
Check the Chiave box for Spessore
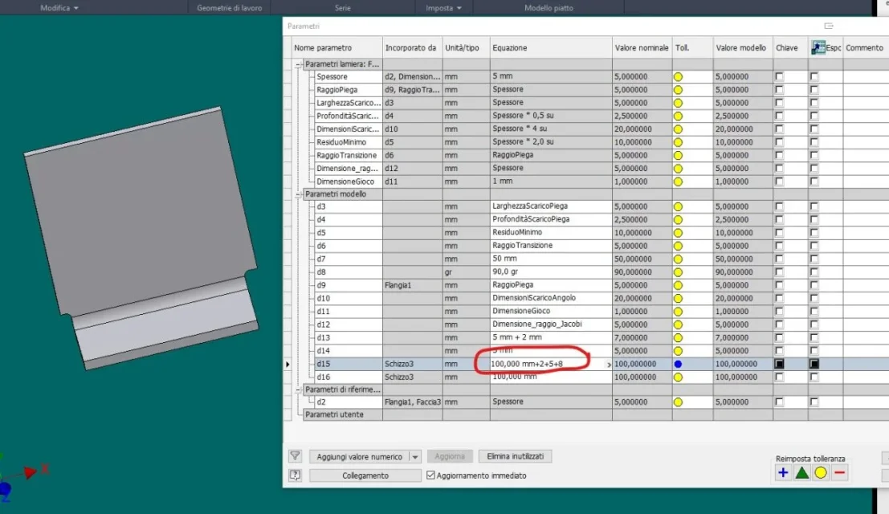[x=779, y=76]
